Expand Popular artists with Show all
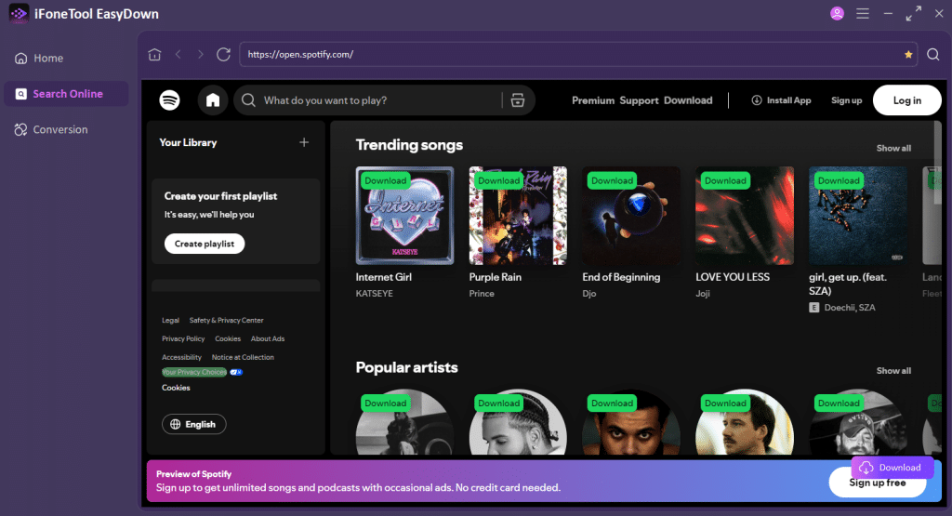Screen dimensions: 952x516 pos(893,370)
